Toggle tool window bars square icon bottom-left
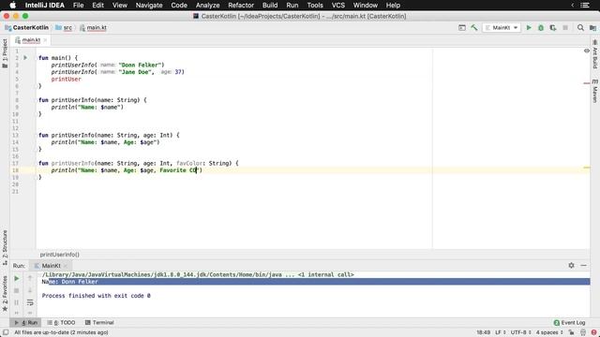The width and height of the screenshot is (600, 337). coord(6,332)
